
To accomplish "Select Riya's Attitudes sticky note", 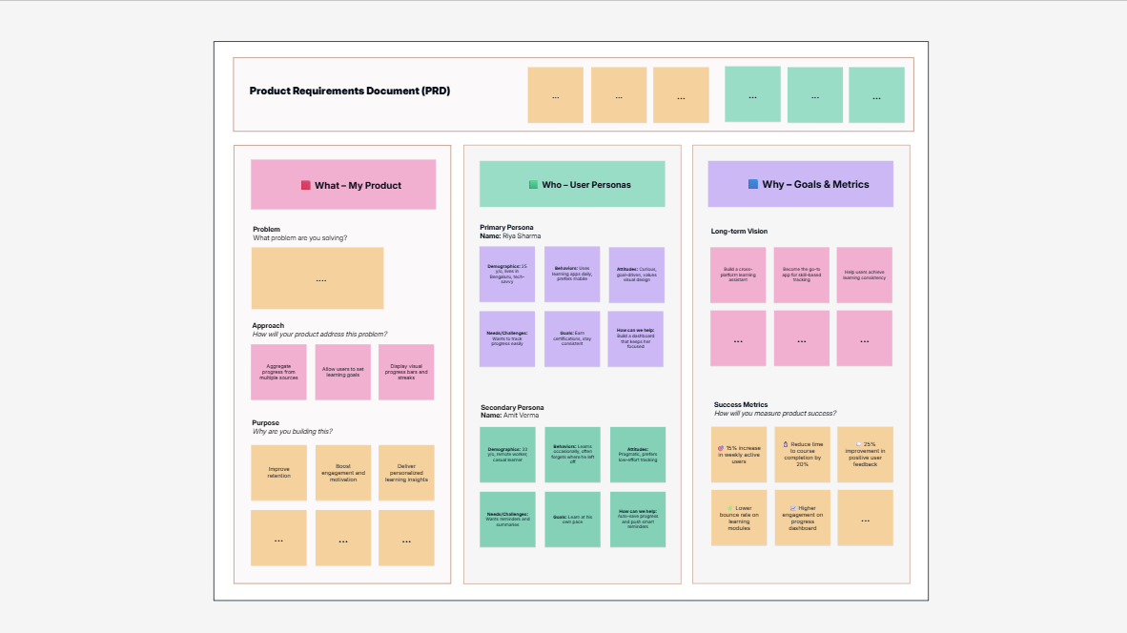I will coord(636,275).
